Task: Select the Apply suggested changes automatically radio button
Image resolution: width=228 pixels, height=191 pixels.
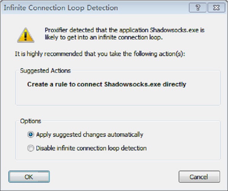Action: pos(30,135)
